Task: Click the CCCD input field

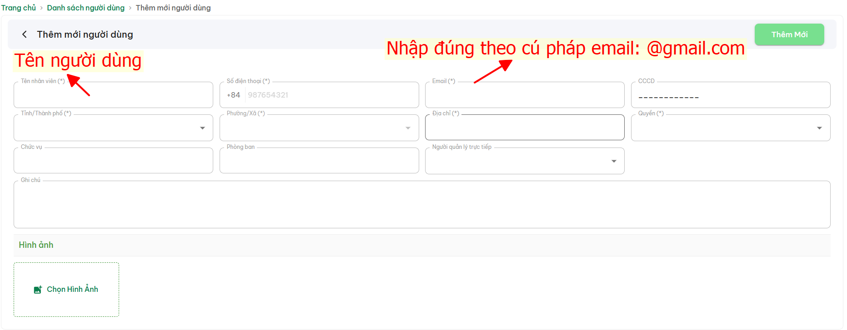Action: tap(730, 96)
